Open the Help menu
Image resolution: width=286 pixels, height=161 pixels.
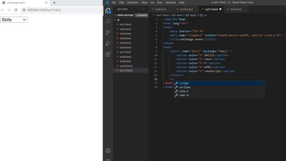(x=181, y=2)
